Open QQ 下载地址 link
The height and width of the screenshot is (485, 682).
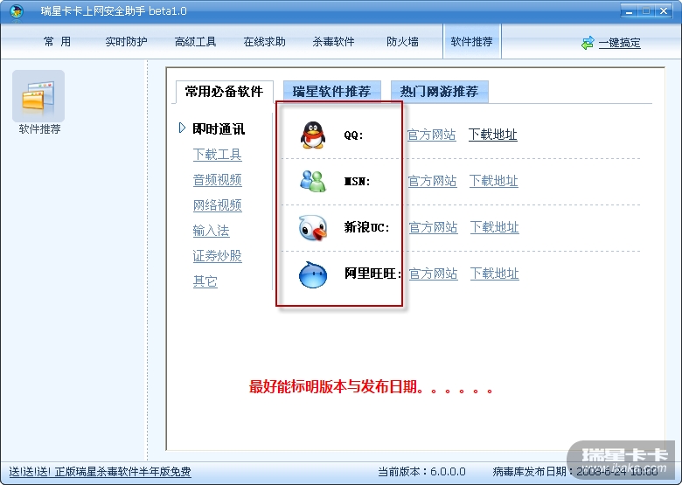pyautogui.click(x=493, y=135)
